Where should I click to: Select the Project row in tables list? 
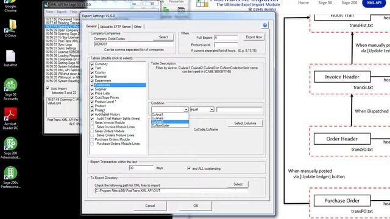coord(100,110)
